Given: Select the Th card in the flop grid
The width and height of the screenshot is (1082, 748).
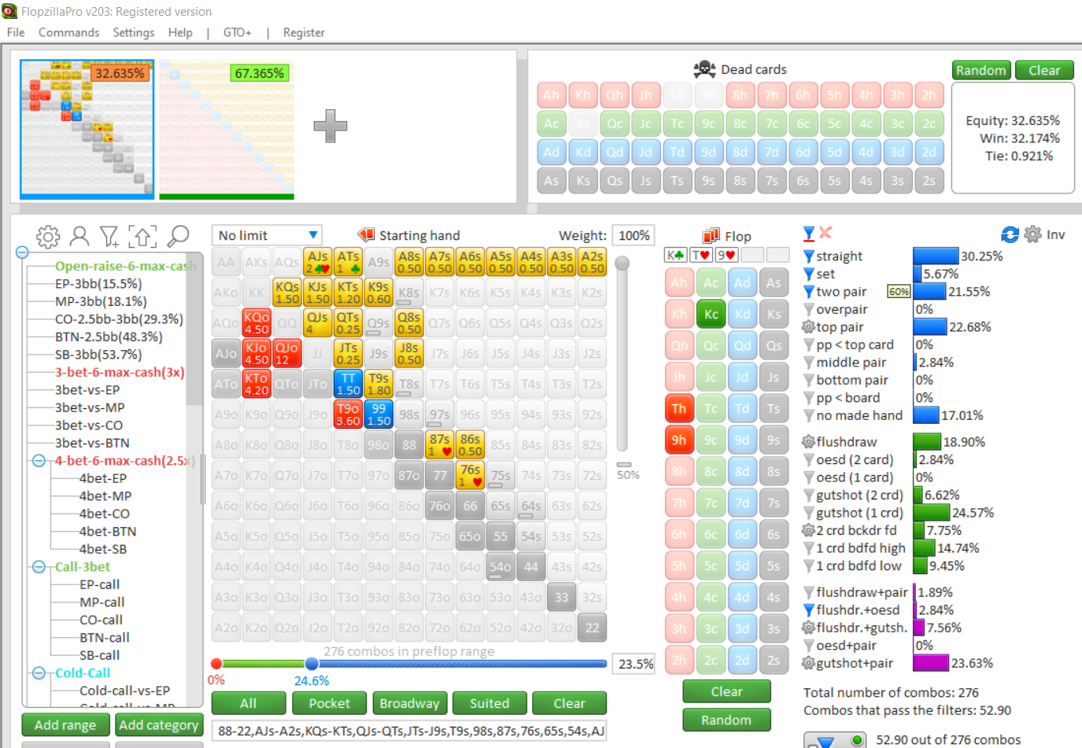Looking at the screenshot, I should (679, 408).
